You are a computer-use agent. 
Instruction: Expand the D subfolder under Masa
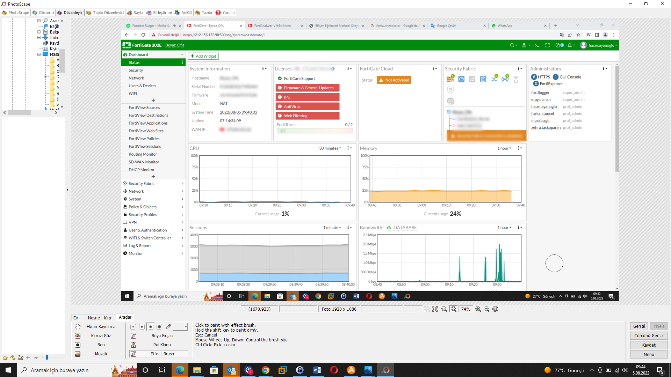coord(45,76)
